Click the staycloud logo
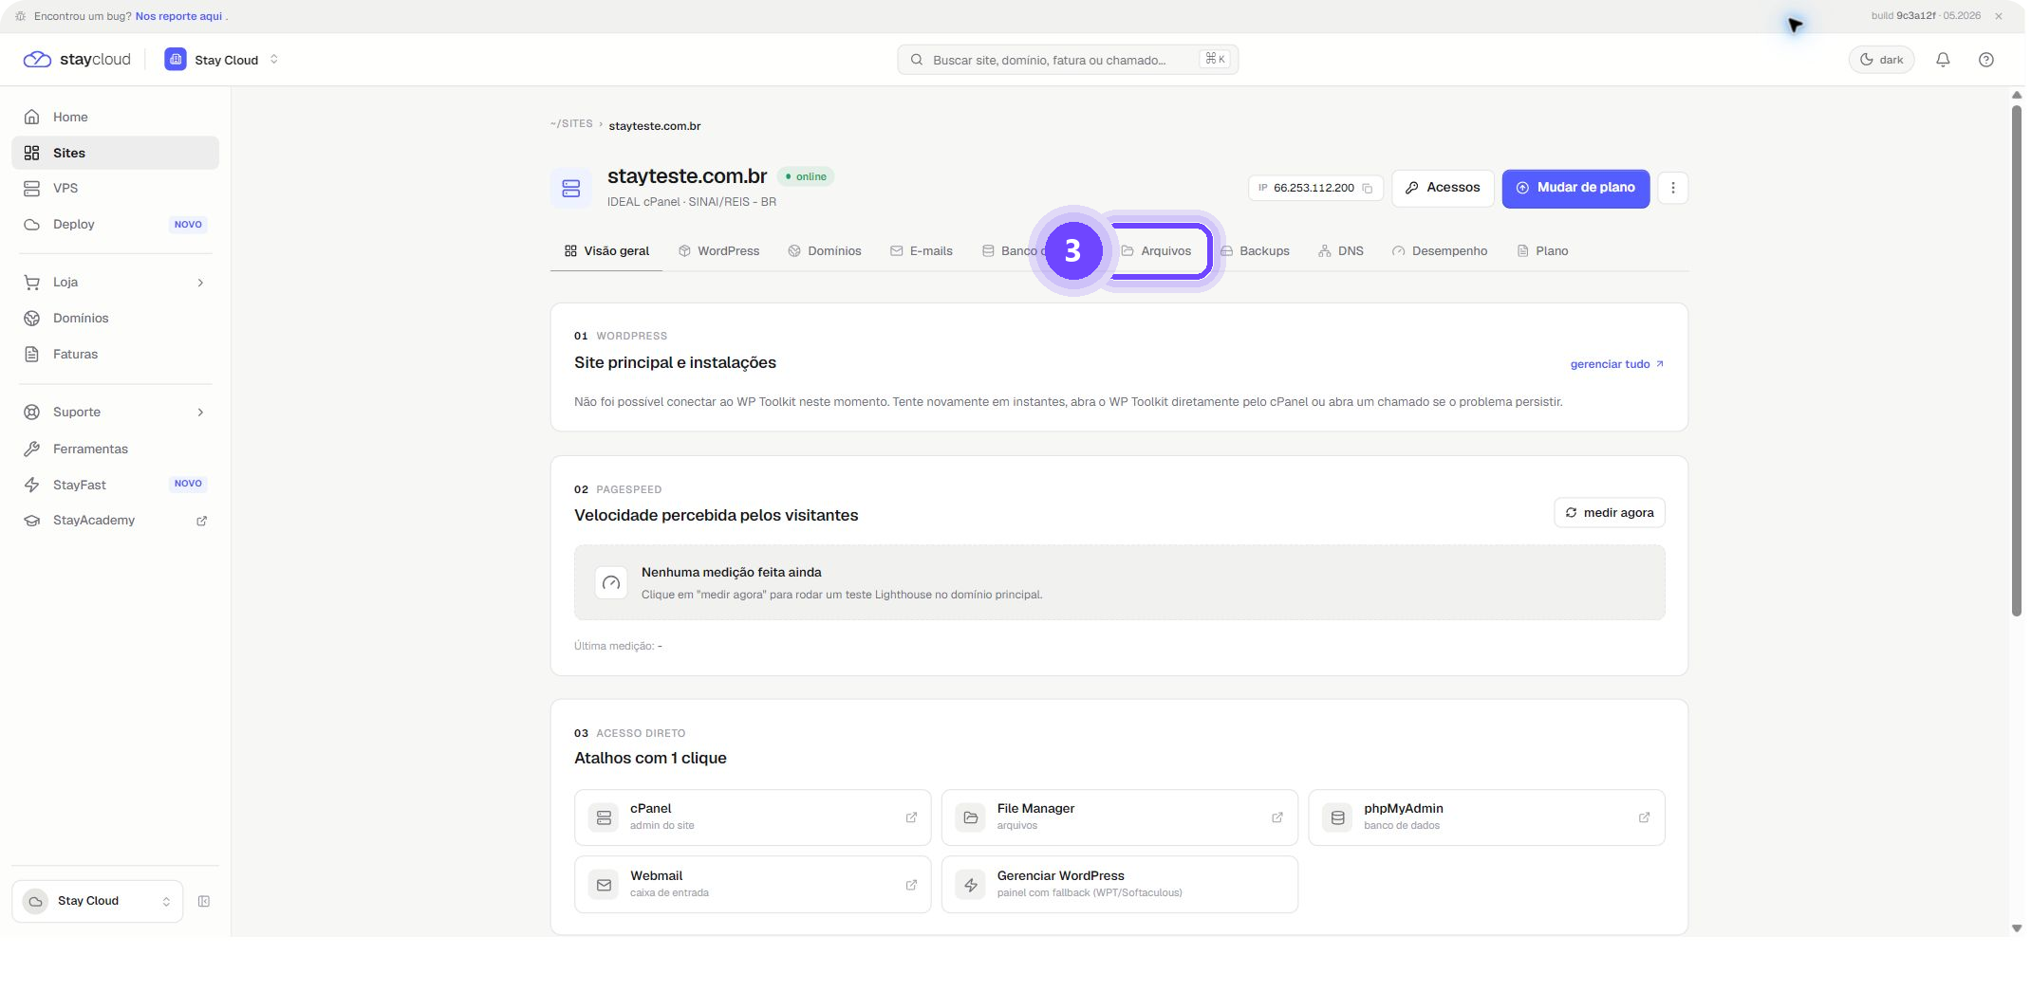 (x=77, y=60)
